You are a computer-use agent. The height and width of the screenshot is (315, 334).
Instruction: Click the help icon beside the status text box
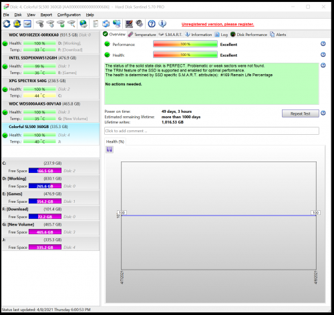pos(323,65)
